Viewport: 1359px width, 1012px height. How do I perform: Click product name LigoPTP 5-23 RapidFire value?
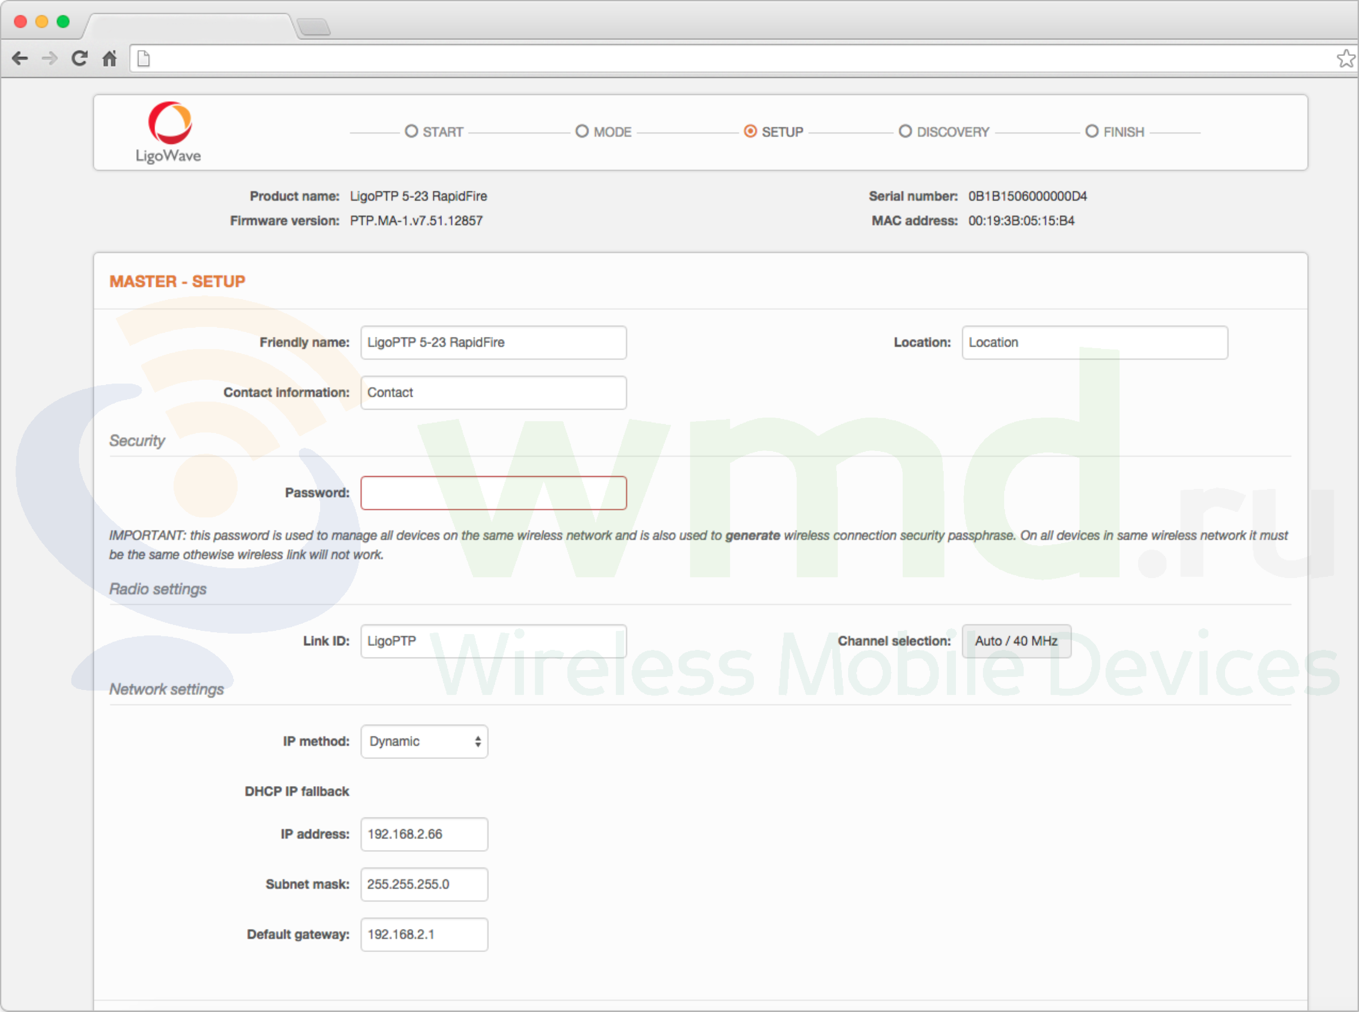click(x=418, y=196)
